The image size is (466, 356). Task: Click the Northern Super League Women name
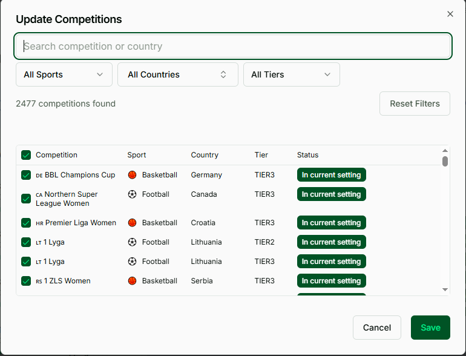67,199
